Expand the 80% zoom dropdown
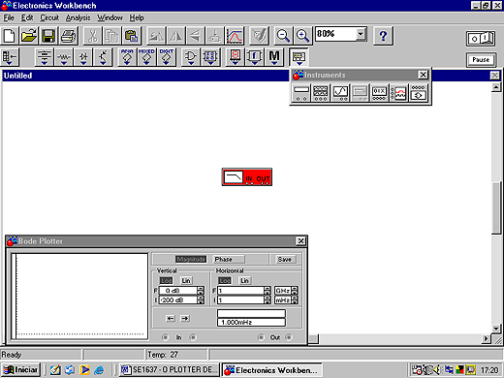 tap(361, 34)
